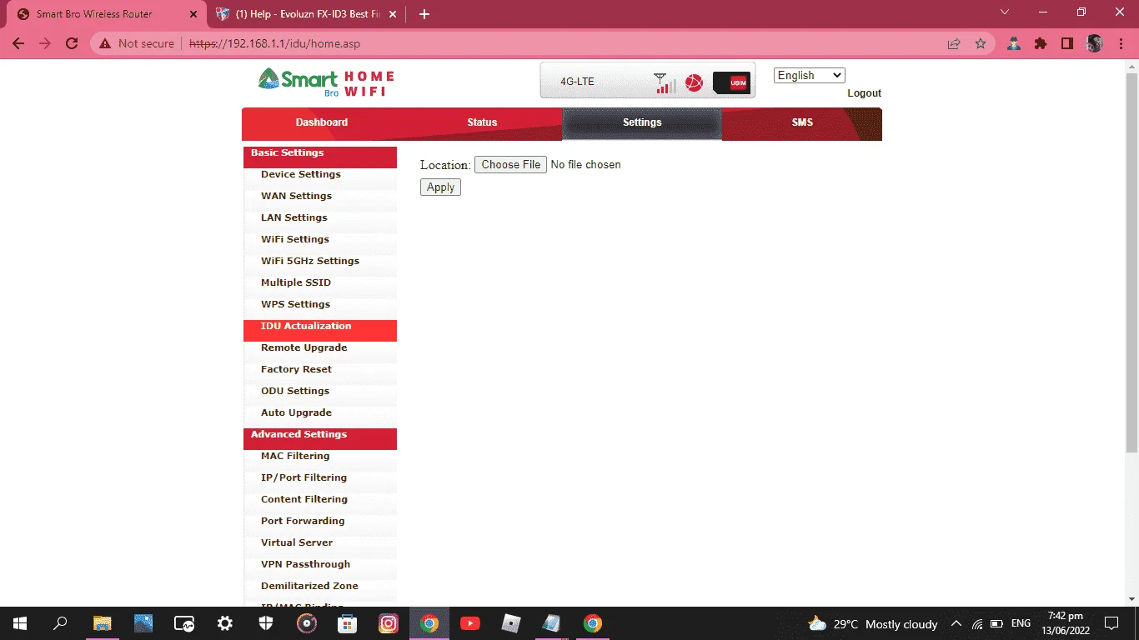1139x640 pixels.
Task: Select IDU Actualization menu item
Action: [320, 330]
